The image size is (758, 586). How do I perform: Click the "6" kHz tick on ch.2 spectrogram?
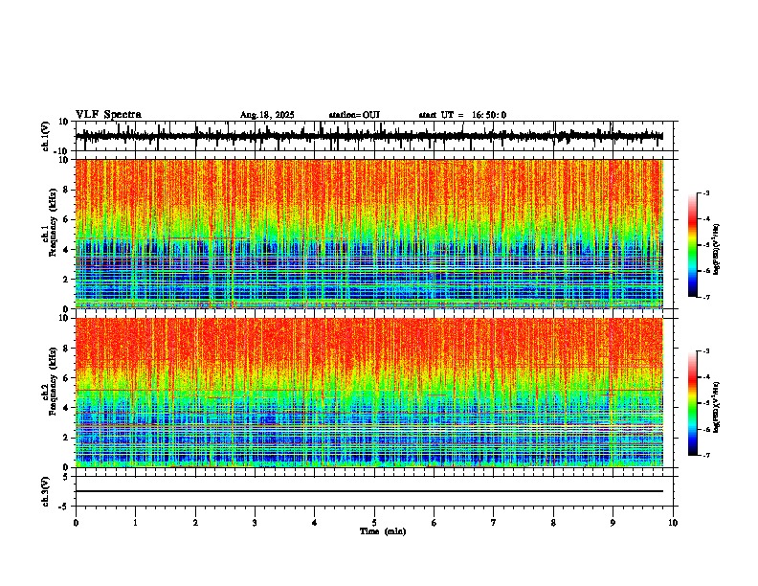pyautogui.click(x=67, y=378)
